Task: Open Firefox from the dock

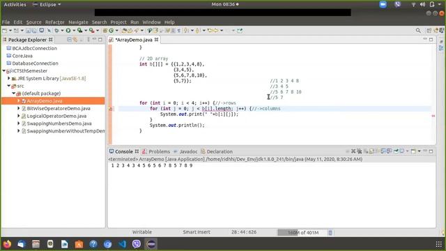Action: point(7,244)
